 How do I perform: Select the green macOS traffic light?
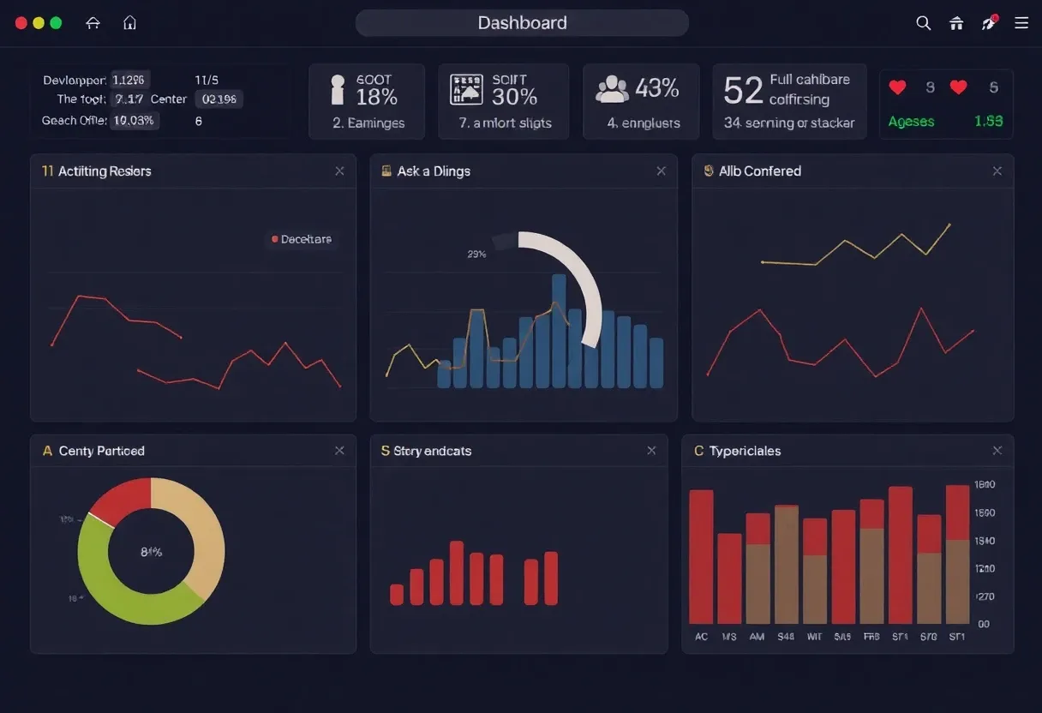[55, 23]
